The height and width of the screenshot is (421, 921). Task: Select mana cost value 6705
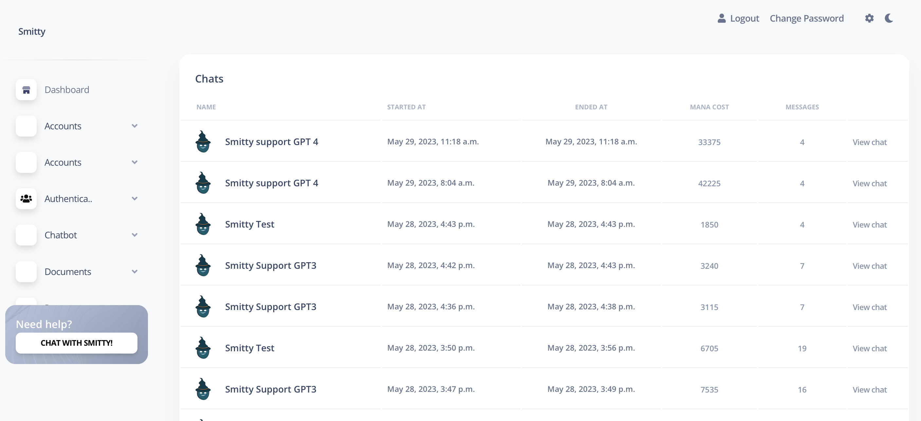(x=709, y=348)
